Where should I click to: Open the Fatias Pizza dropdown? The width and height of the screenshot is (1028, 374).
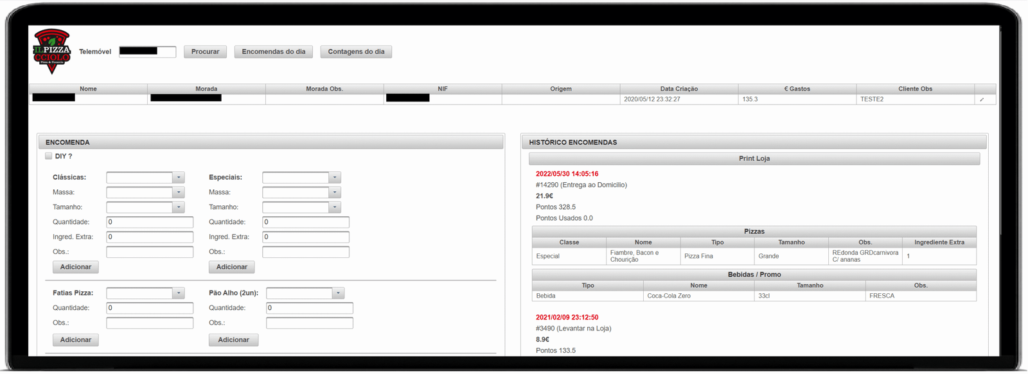click(145, 293)
